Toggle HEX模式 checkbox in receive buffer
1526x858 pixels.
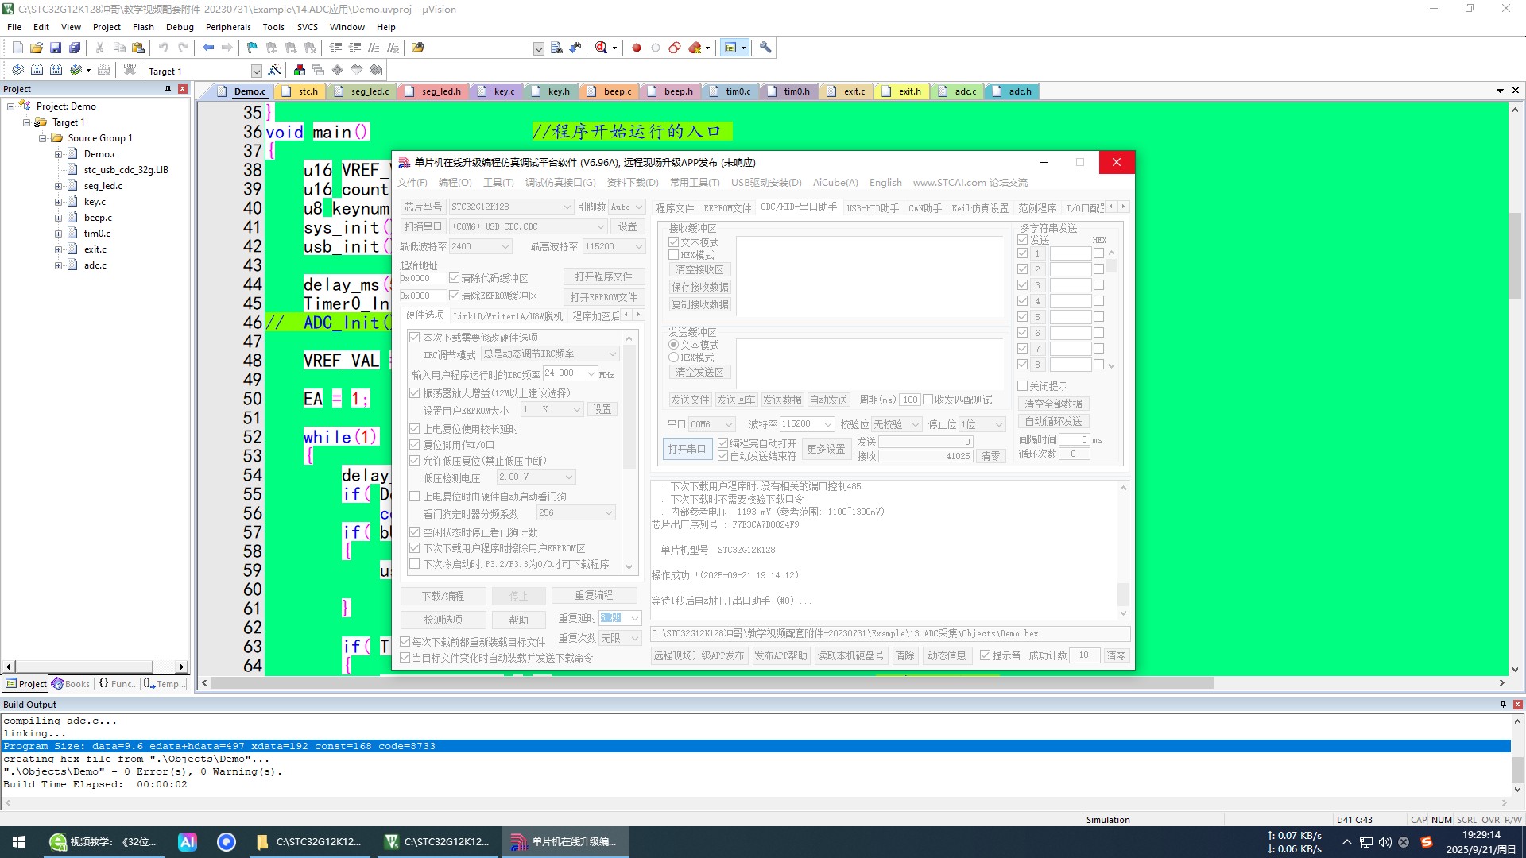coord(673,255)
